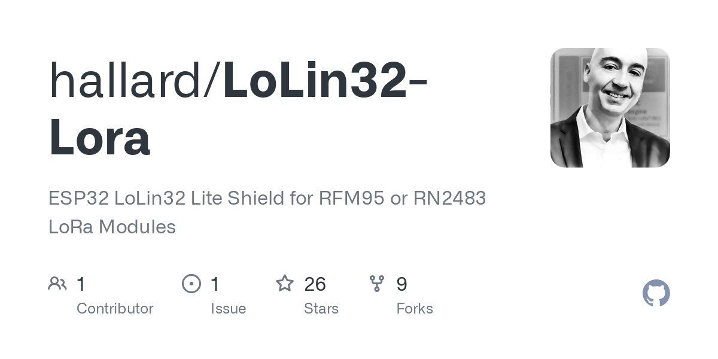Click the issue circle-dot icon
The image size is (718, 359).
pyautogui.click(x=191, y=284)
